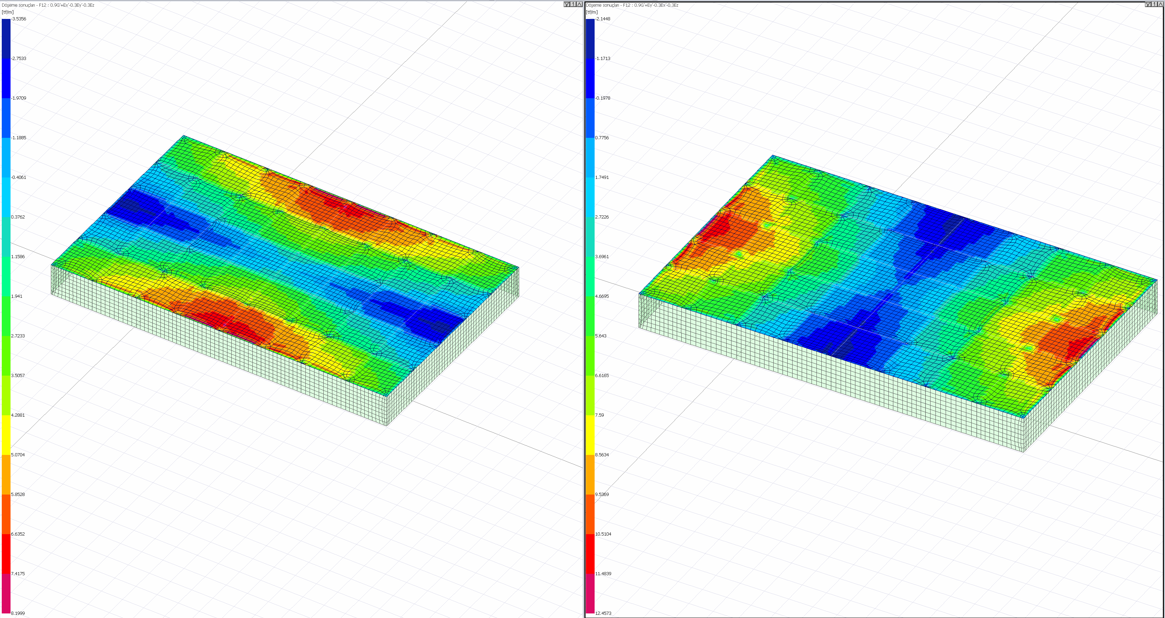The image size is (1165, 618).
Task: Click the filter funnel icon in the left viewport
Action: pyautogui.click(x=567, y=5)
